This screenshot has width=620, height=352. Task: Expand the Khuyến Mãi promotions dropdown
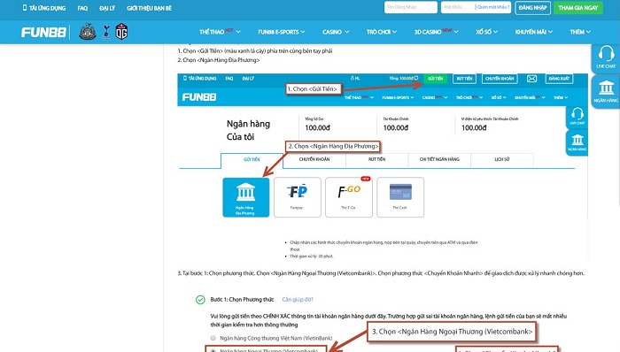coord(533,32)
